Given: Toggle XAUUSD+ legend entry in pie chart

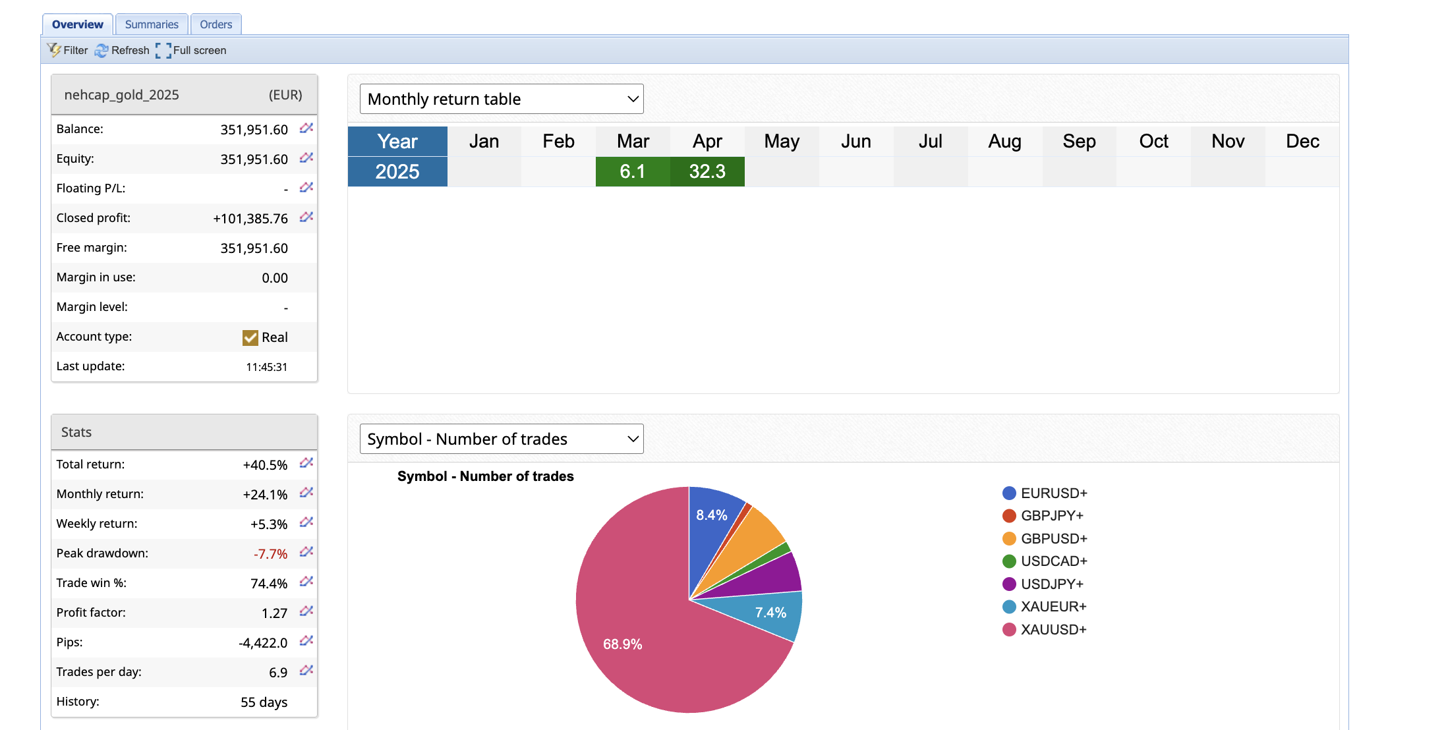Looking at the screenshot, I should pyautogui.click(x=1053, y=629).
